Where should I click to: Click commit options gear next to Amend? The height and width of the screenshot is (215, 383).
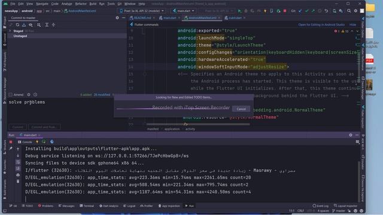click(x=29, y=94)
